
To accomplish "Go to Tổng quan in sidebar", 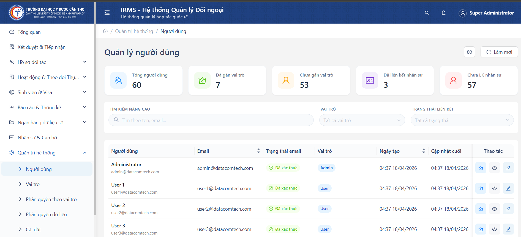I will click(29, 32).
